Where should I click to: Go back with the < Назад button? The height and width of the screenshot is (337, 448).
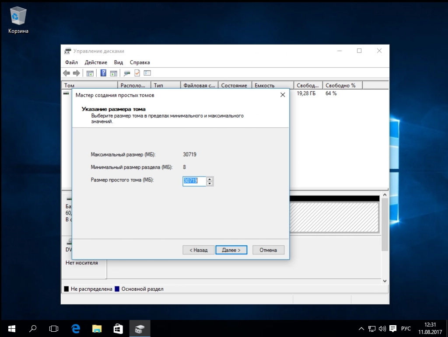pyautogui.click(x=198, y=250)
